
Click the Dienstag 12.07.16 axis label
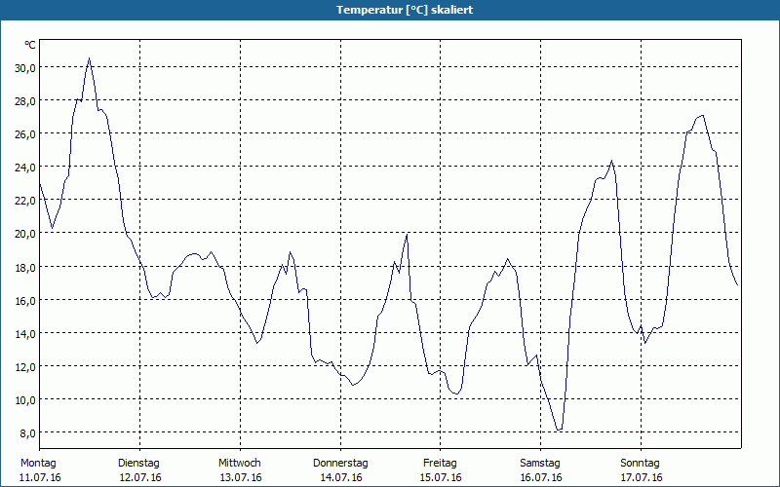tap(139, 470)
